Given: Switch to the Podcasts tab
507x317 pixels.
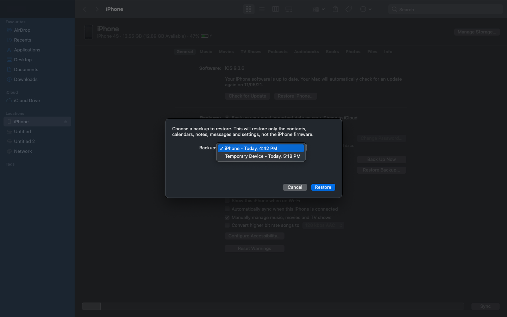Looking at the screenshot, I should pos(278,52).
